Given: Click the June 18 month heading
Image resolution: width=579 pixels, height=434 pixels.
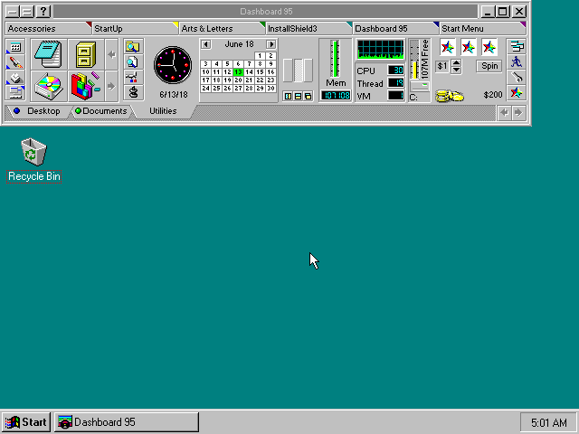Looking at the screenshot, I should [x=239, y=44].
